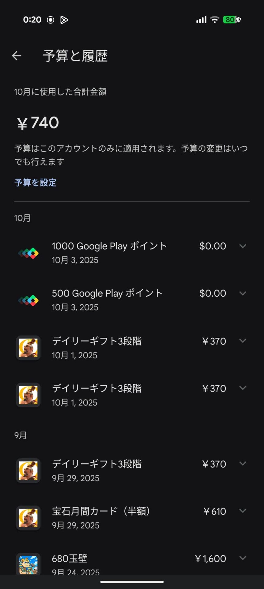Tap the back arrow icon
This screenshot has height=589, width=264.
[17, 56]
